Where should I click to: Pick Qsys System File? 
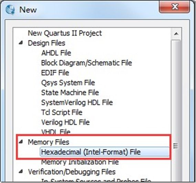[x=68, y=83]
